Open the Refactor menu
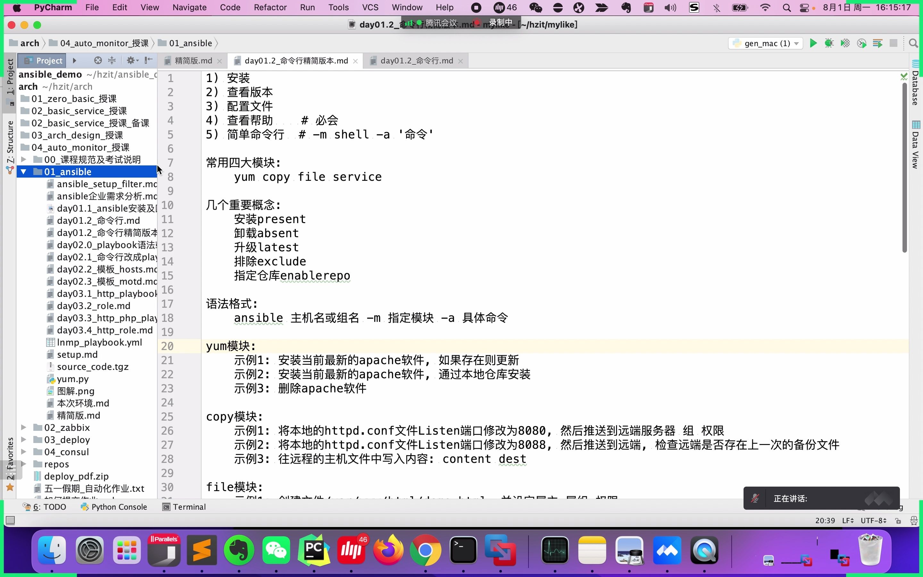The height and width of the screenshot is (577, 923). [270, 7]
